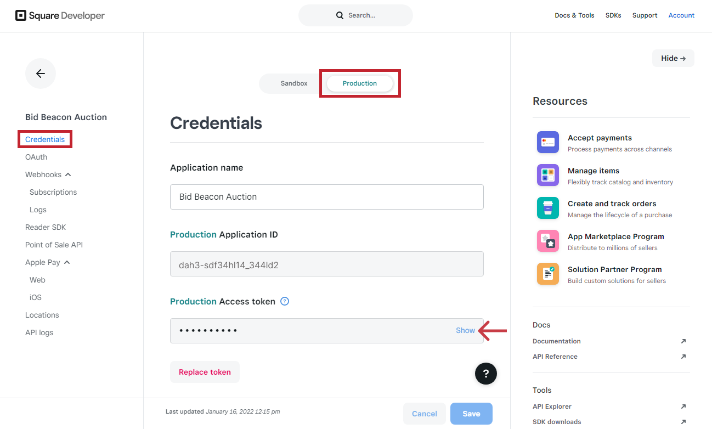Click the Accept payments card icon
Image resolution: width=712 pixels, height=429 pixels.
coord(548,142)
